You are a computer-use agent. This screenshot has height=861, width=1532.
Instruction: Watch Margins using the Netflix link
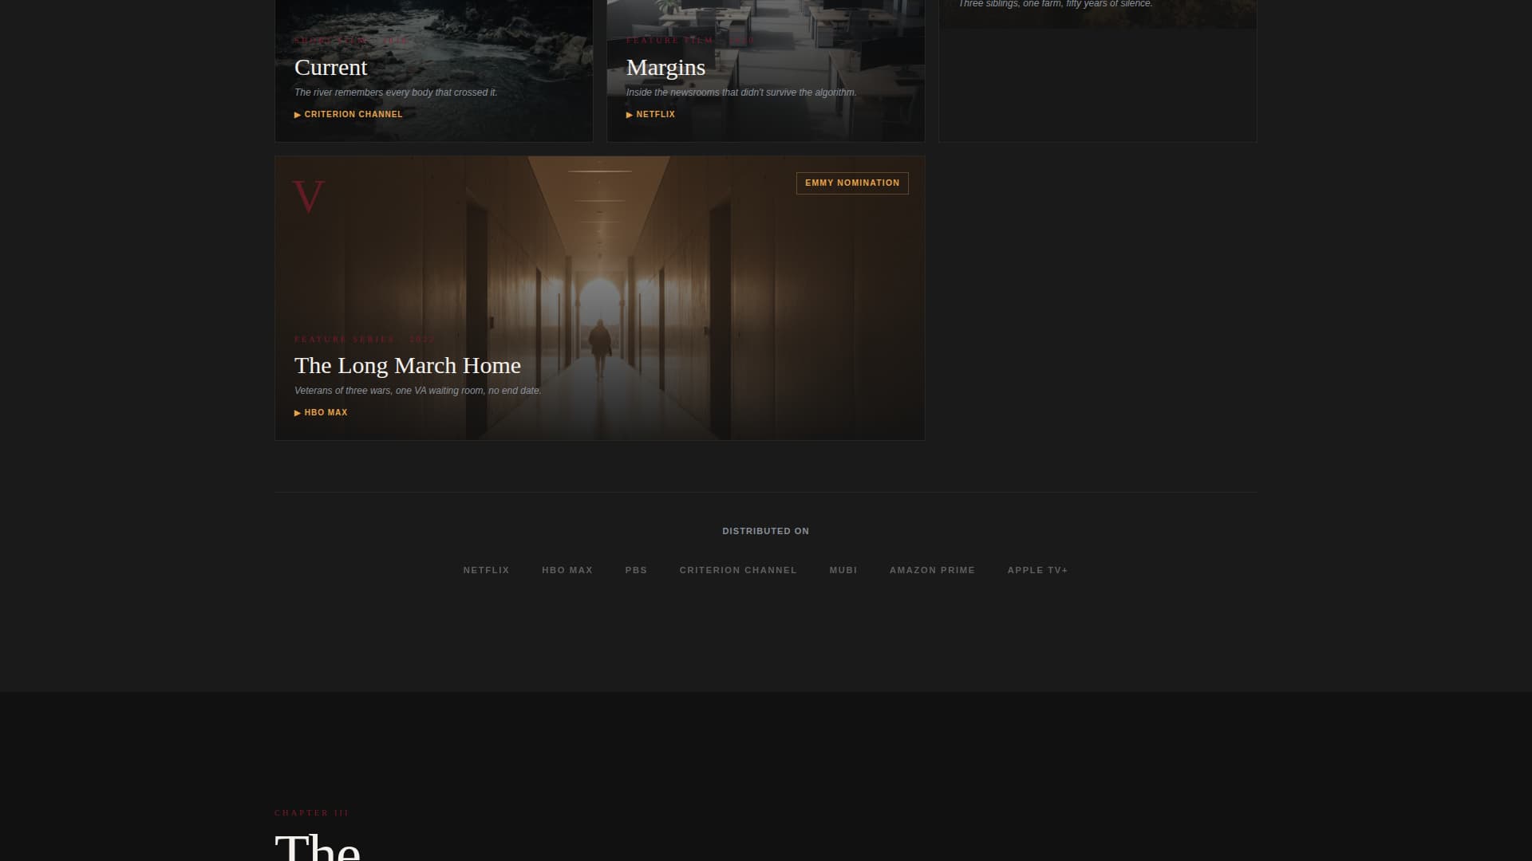(650, 114)
